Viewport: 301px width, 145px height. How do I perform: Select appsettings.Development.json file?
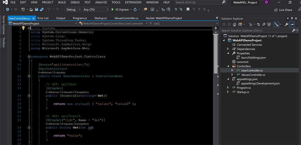click(260, 83)
